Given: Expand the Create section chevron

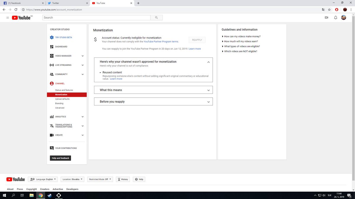Looking at the screenshot, I should (x=83, y=135).
